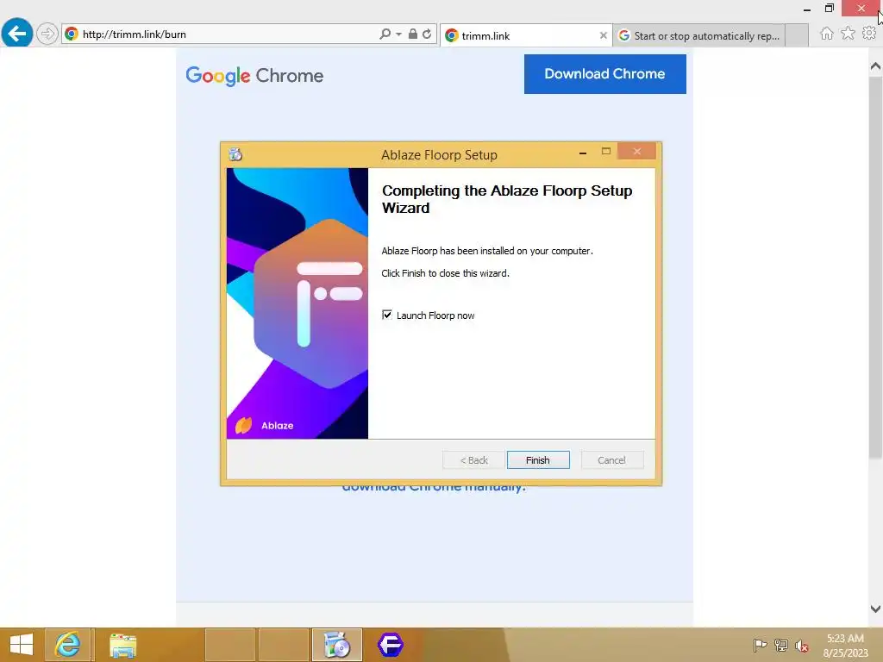Viewport: 883px width, 662px height.
Task: Click the Action Center flag tray icon
Action: click(760, 645)
